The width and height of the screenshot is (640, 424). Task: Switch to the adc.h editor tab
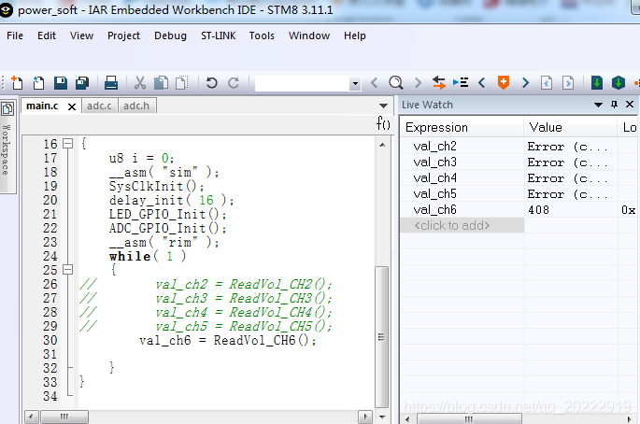click(x=136, y=106)
